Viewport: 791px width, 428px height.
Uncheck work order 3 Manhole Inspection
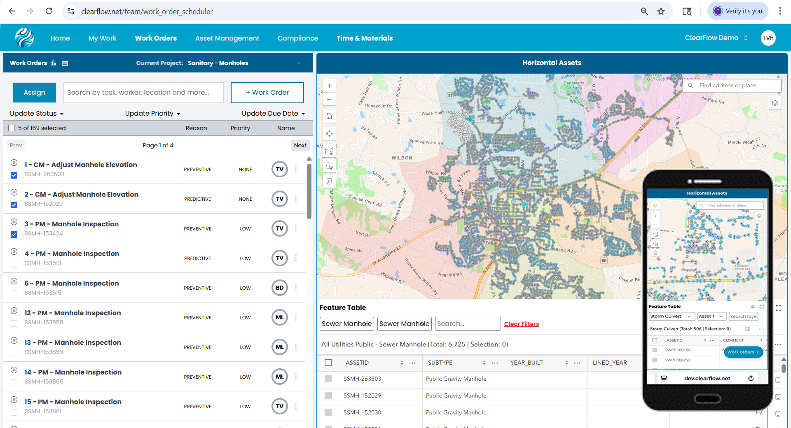click(x=14, y=235)
